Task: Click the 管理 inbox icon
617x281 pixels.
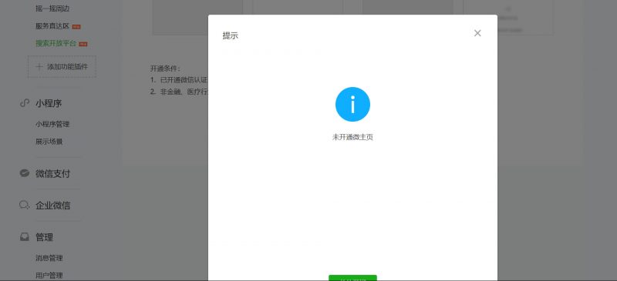Action: [x=25, y=237]
